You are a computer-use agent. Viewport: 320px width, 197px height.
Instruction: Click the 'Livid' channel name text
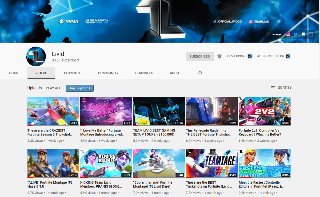click(x=58, y=54)
